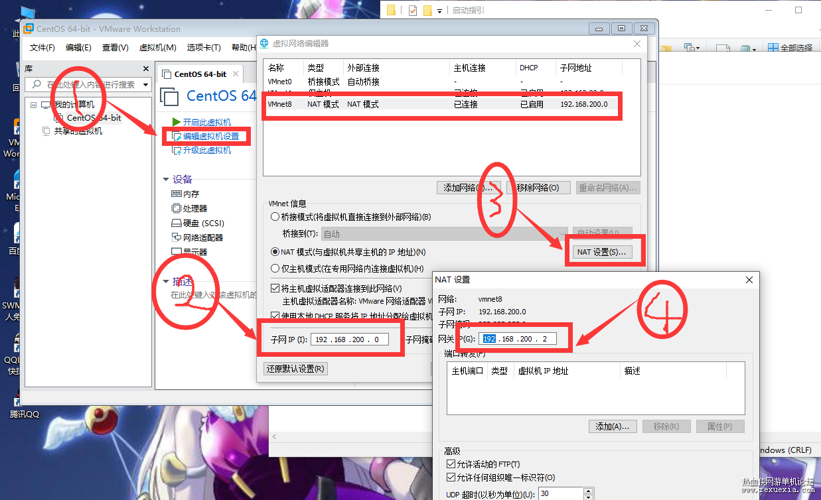Click the 处理器 processor chip icon
Screen dimensions: 821x500
coord(177,208)
